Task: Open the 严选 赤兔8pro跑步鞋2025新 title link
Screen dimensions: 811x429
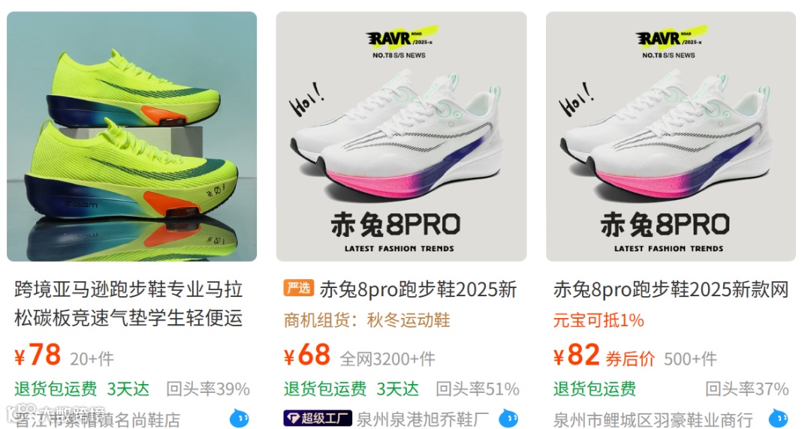Action: (x=400, y=289)
